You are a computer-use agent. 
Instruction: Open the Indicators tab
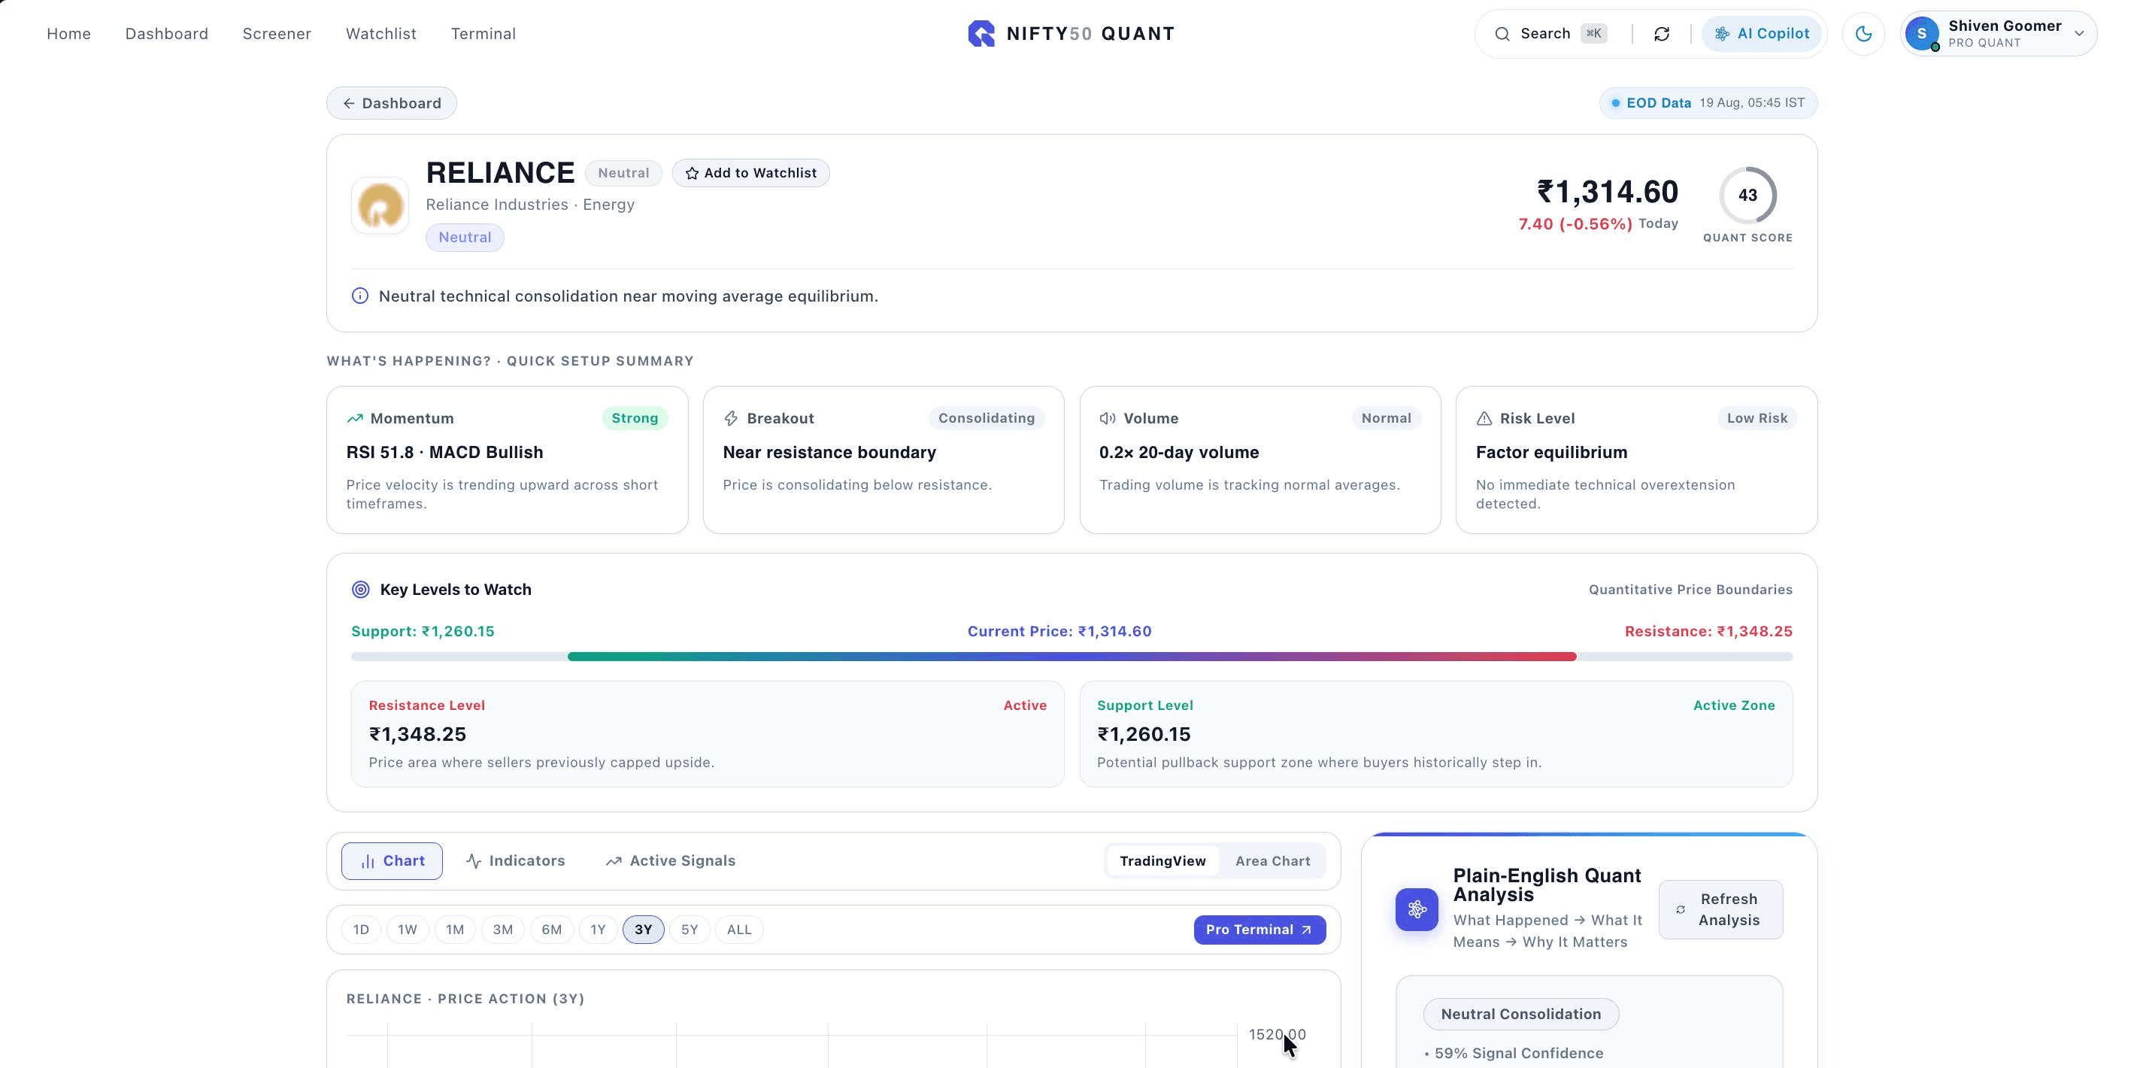pos(515,861)
